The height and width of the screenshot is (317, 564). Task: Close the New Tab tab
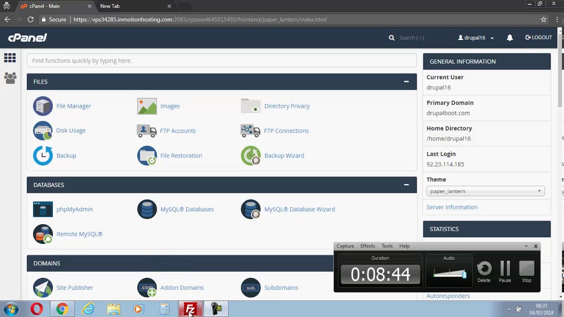click(169, 6)
